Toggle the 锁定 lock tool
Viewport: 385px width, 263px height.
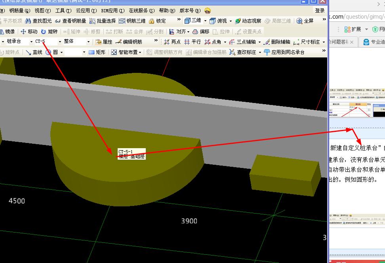point(158,21)
